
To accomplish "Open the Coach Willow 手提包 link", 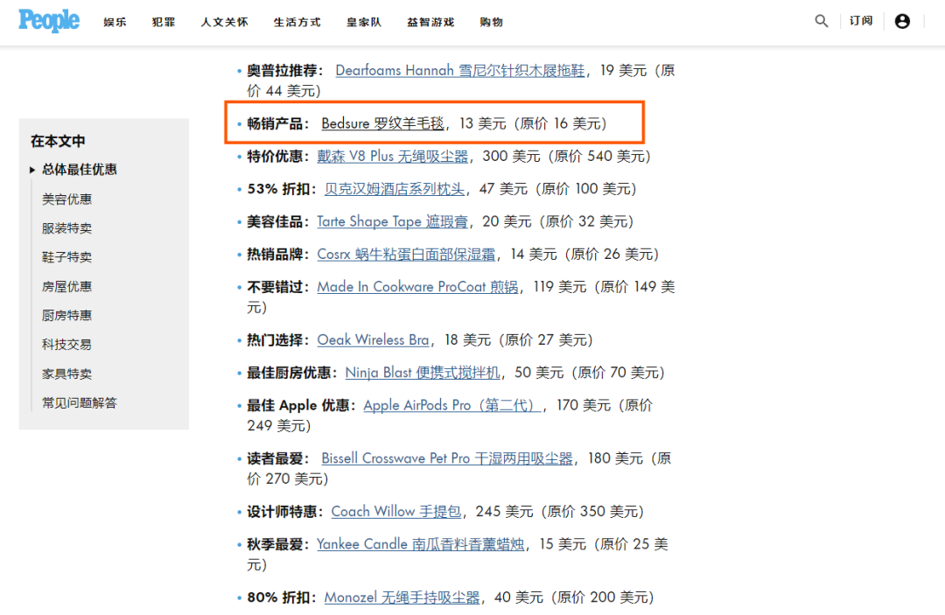I will click(x=395, y=511).
